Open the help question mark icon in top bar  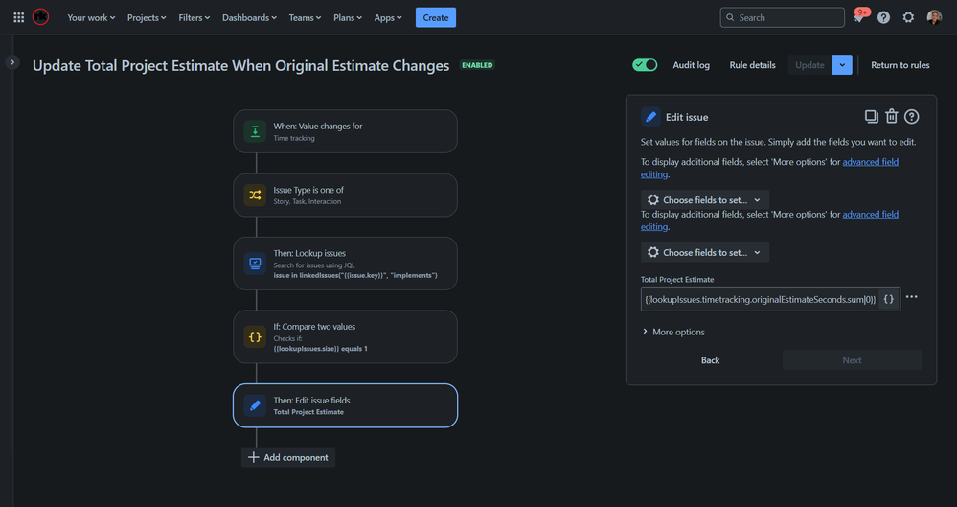(884, 17)
